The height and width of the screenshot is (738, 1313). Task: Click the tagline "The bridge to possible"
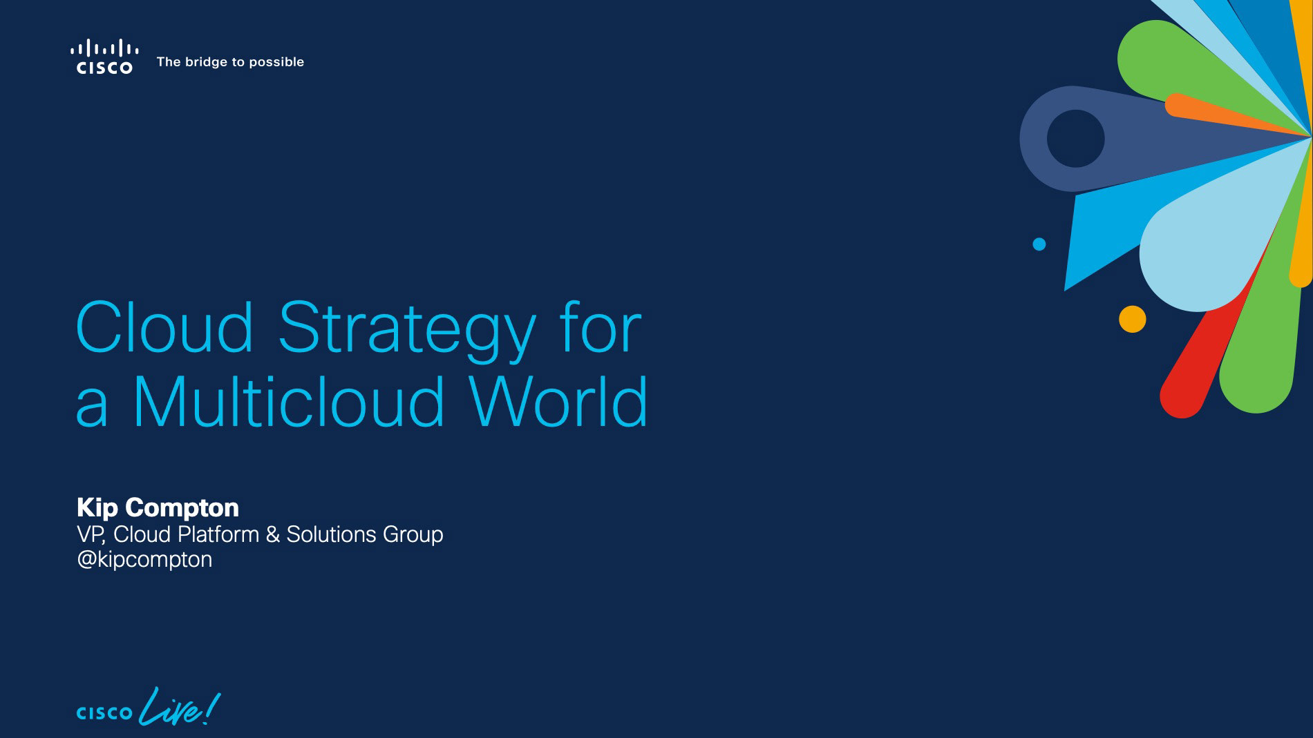pyautogui.click(x=230, y=62)
